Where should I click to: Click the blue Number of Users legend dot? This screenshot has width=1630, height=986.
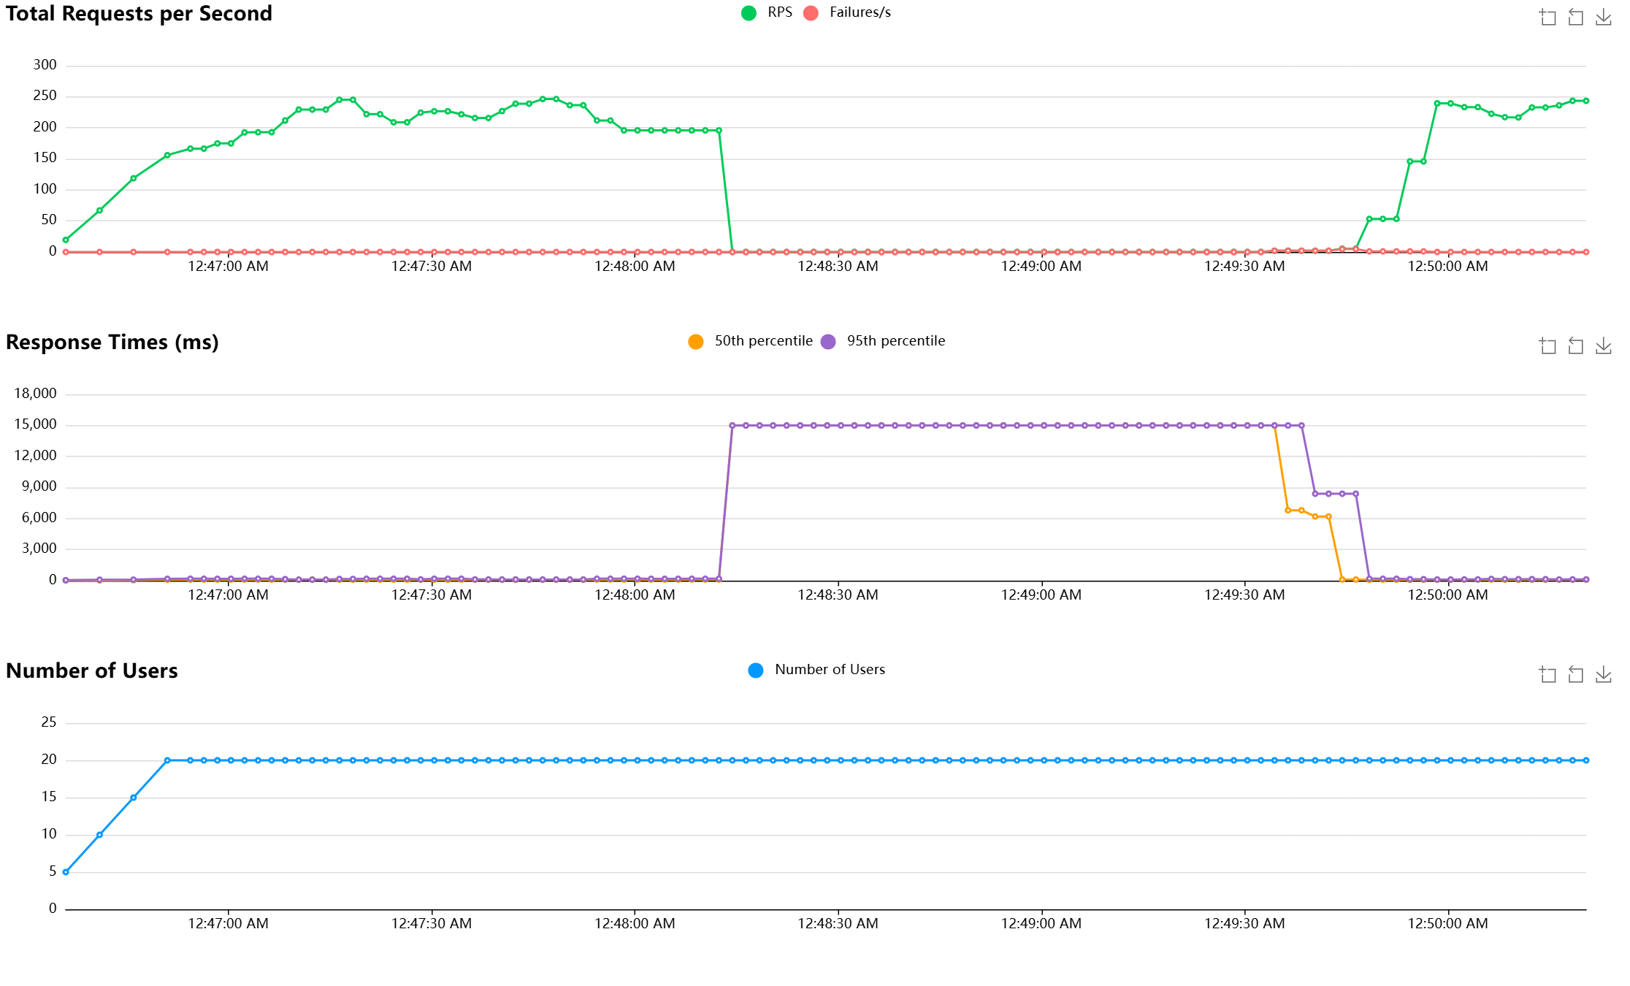pyautogui.click(x=756, y=670)
